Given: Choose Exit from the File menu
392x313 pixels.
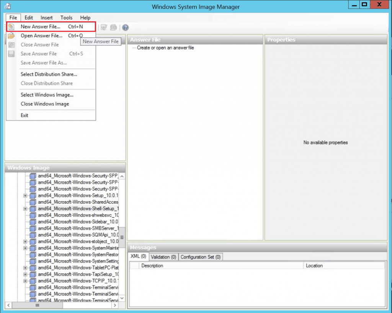Looking at the screenshot, I should pyautogui.click(x=51, y=115).
